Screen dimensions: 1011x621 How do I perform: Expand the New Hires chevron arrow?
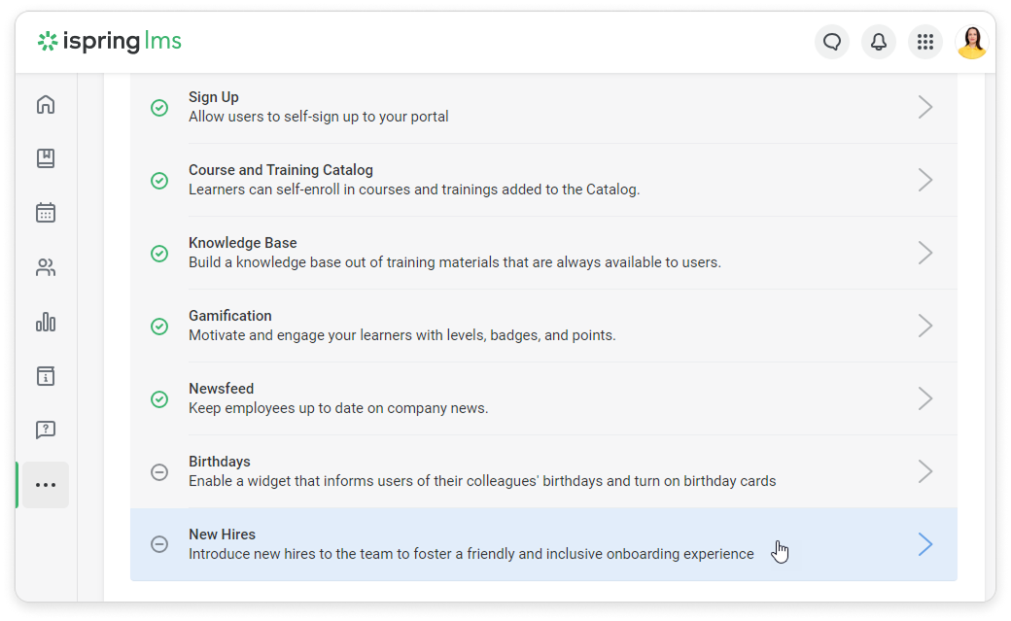coord(925,544)
